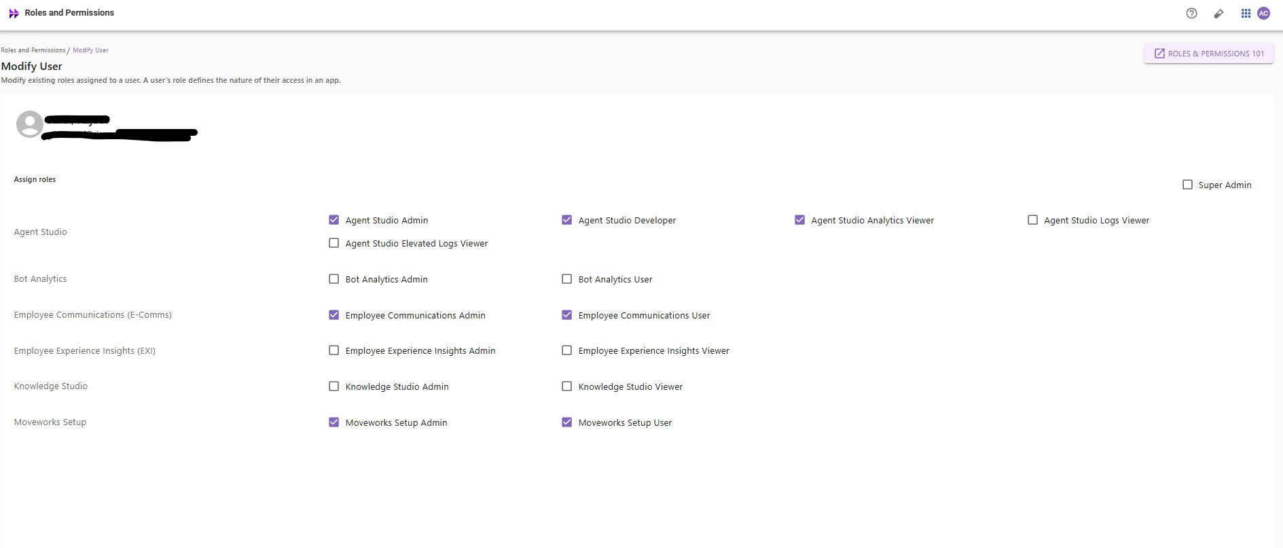Check Knowledge Studio Viewer
Viewport: 1283px width, 548px height.
[566, 386]
